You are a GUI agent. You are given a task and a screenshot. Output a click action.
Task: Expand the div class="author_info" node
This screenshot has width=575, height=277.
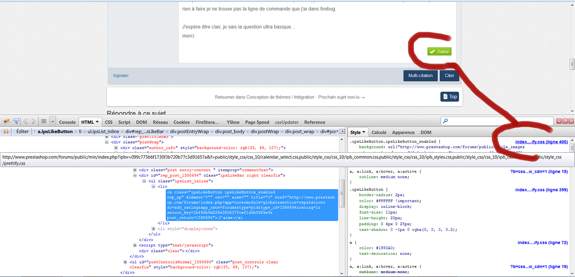point(117,148)
